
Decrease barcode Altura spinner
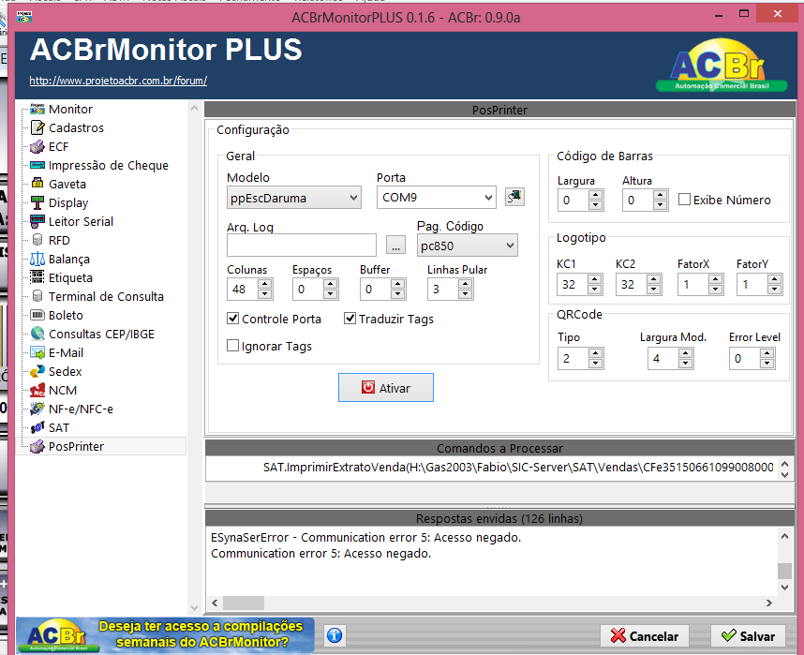660,205
